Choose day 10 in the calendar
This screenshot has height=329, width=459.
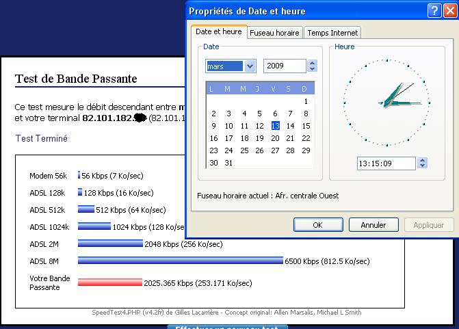click(x=229, y=126)
